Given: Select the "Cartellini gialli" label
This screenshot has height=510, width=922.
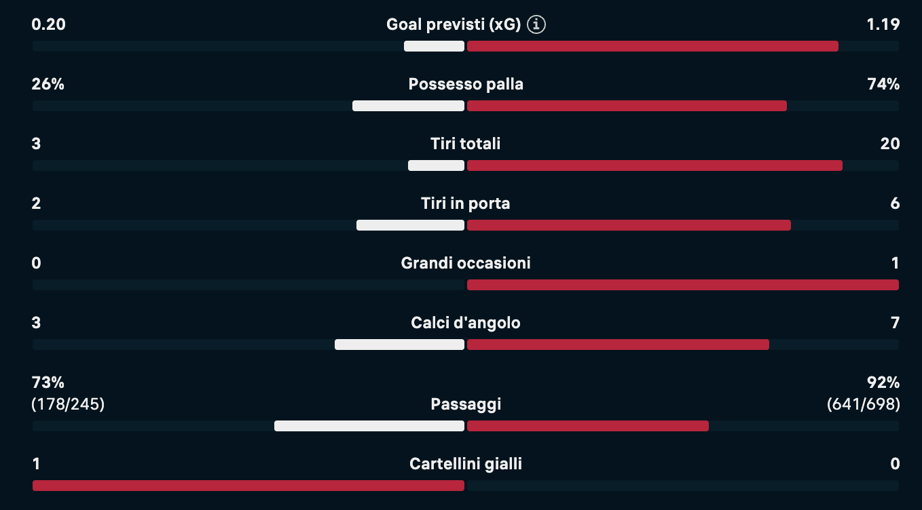Looking at the screenshot, I should 466,464.
